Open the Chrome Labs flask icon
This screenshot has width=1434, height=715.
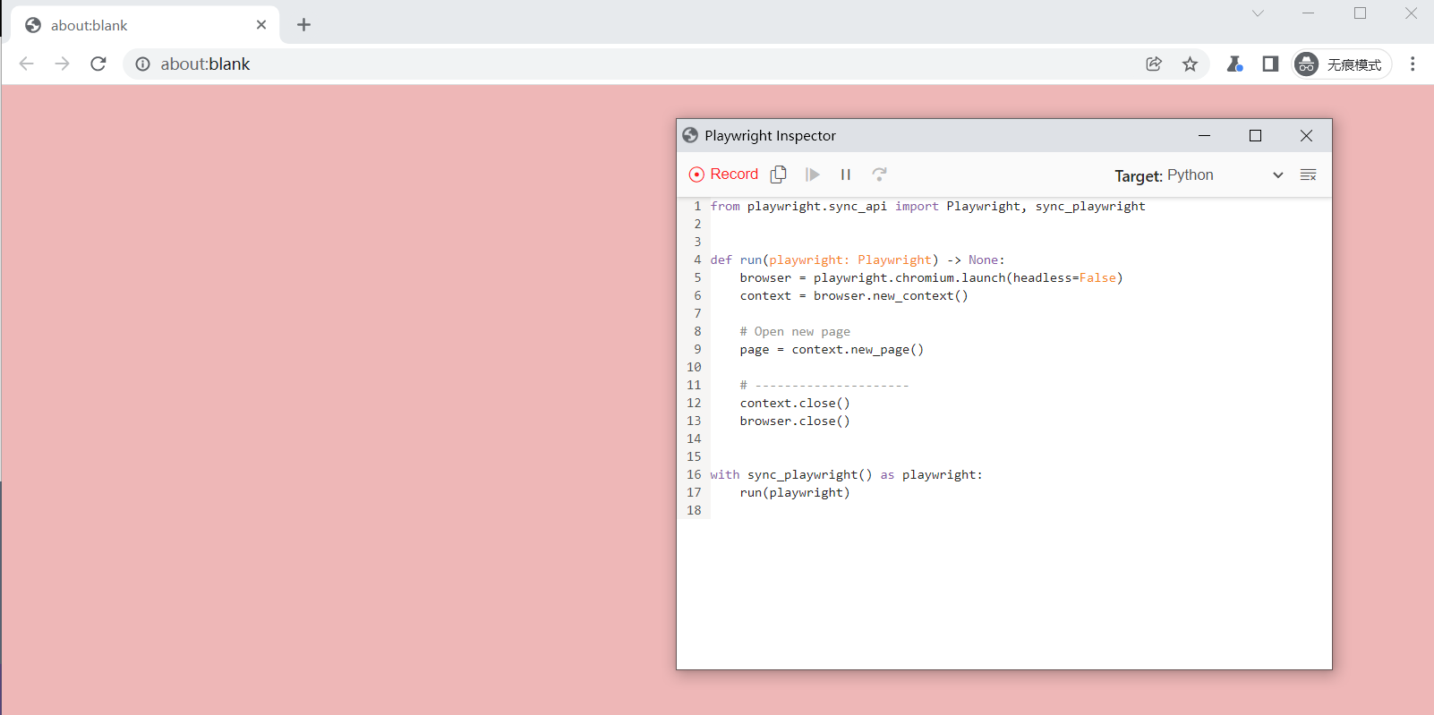point(1234,64)
